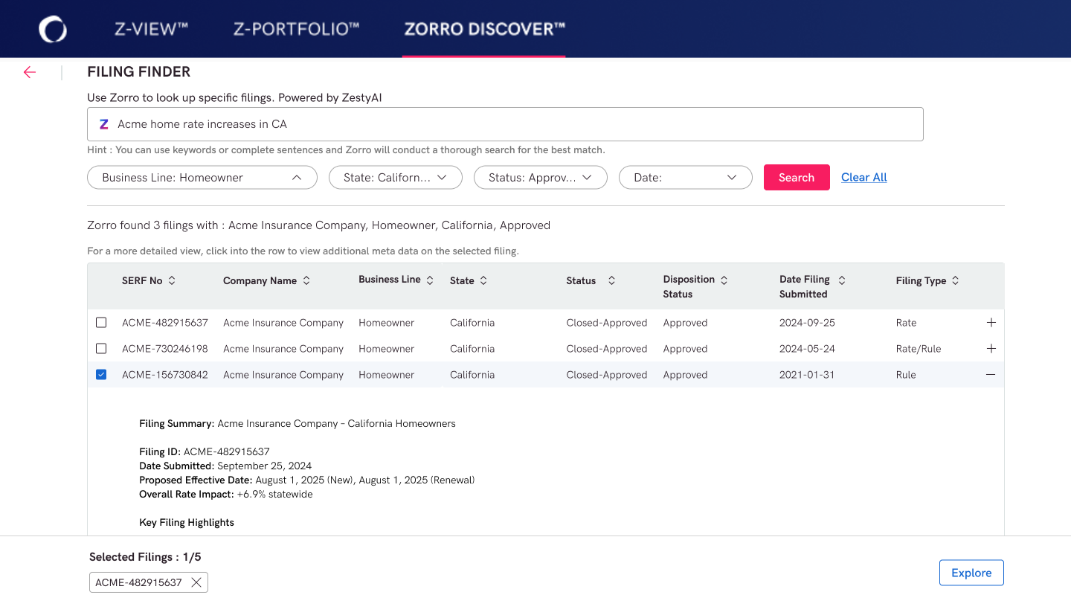
Task: Sort by Company Name column arrows
Action: tap(306, 280)
